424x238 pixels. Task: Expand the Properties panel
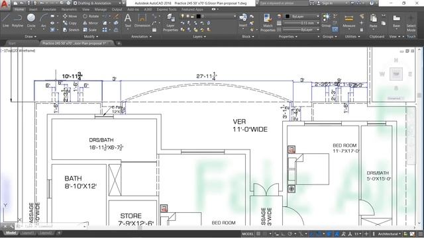click(288, 36)
